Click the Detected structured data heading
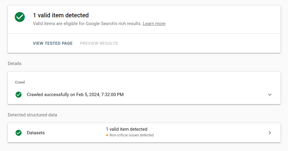This screenshot has height=151, width=288. pos(32,115)
